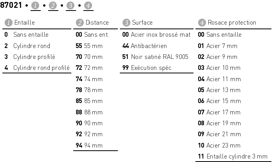Choose Acier inox brossé mat surface
273x162 pixels.
coord(161,35)
